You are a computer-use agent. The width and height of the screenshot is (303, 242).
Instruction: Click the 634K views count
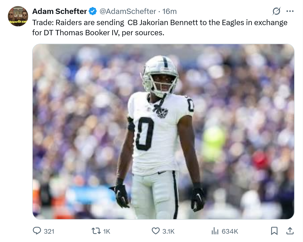230,231
